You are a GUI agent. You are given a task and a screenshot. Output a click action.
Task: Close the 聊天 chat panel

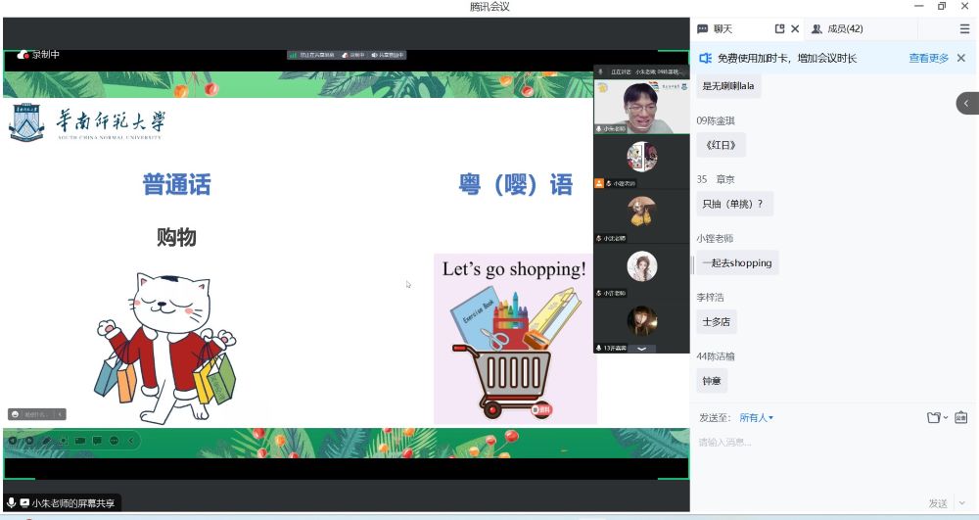tap(795, 29)
